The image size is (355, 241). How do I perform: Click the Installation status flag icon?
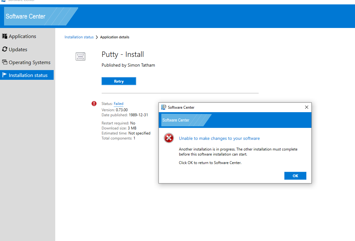[x=4, y=74]
